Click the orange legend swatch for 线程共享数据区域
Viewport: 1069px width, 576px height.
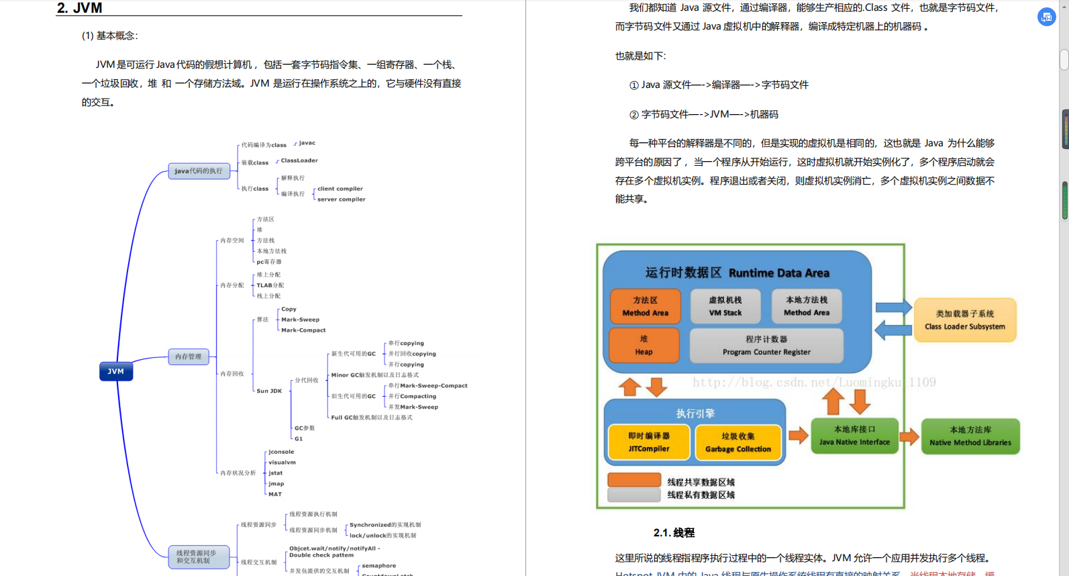(634, 480)
